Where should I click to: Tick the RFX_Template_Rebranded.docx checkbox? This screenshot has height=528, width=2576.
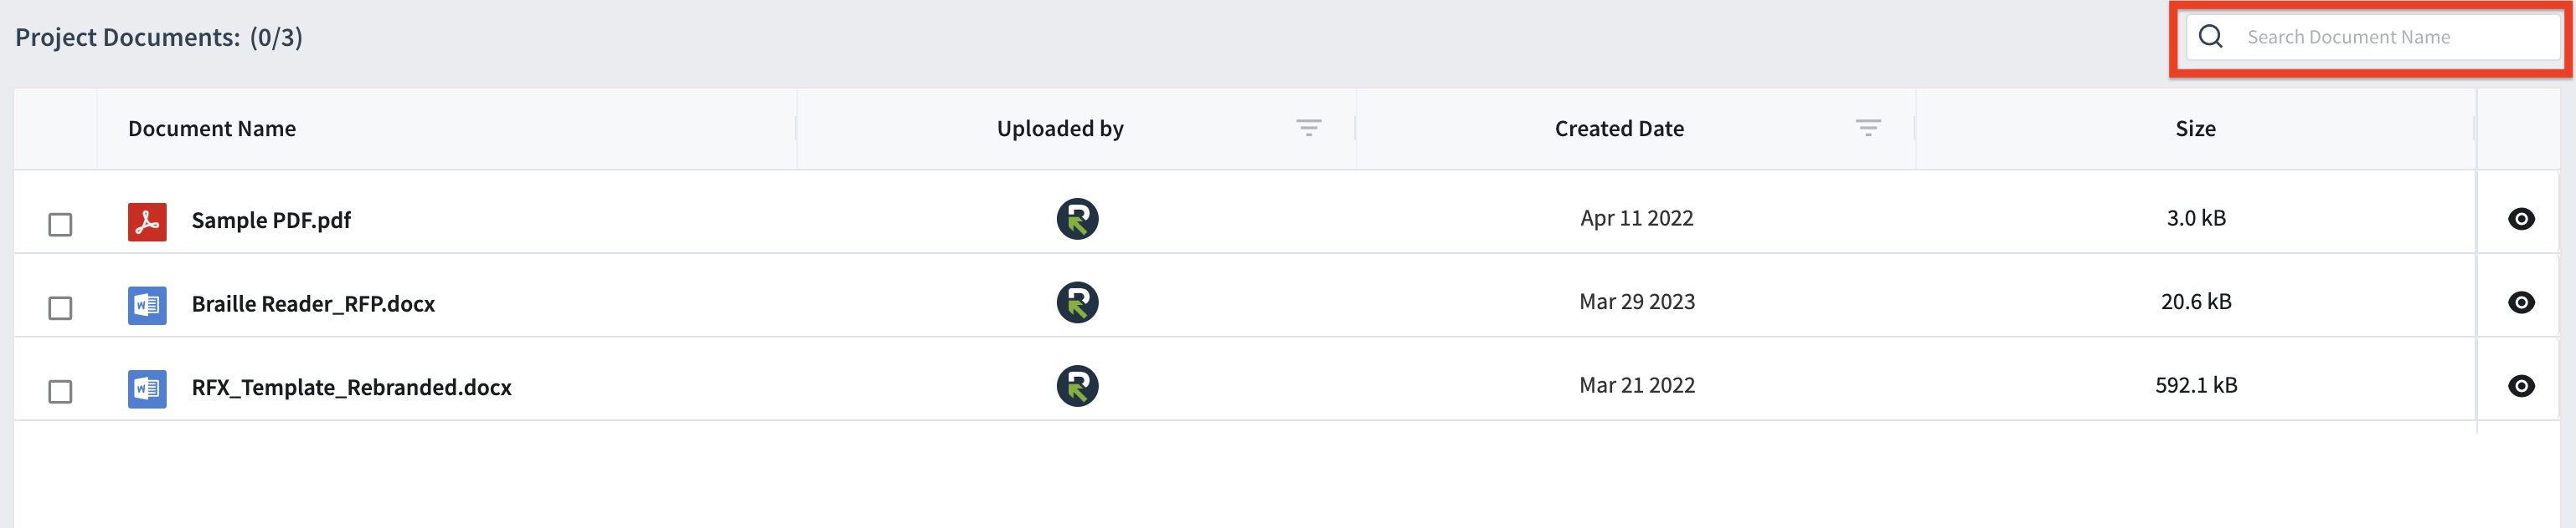60,393
